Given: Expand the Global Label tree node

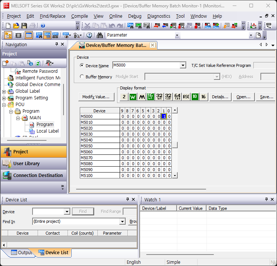Looking at the screenshot, I should 4,92.
